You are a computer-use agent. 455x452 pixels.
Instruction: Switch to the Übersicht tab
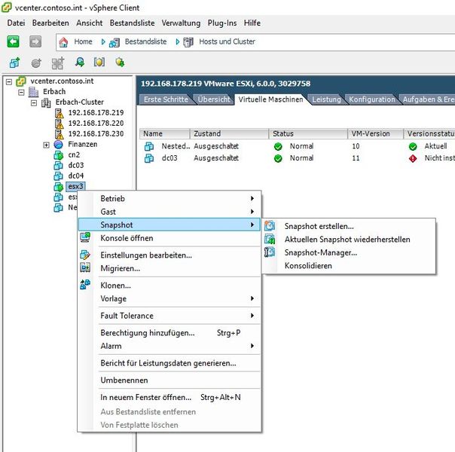214,99
